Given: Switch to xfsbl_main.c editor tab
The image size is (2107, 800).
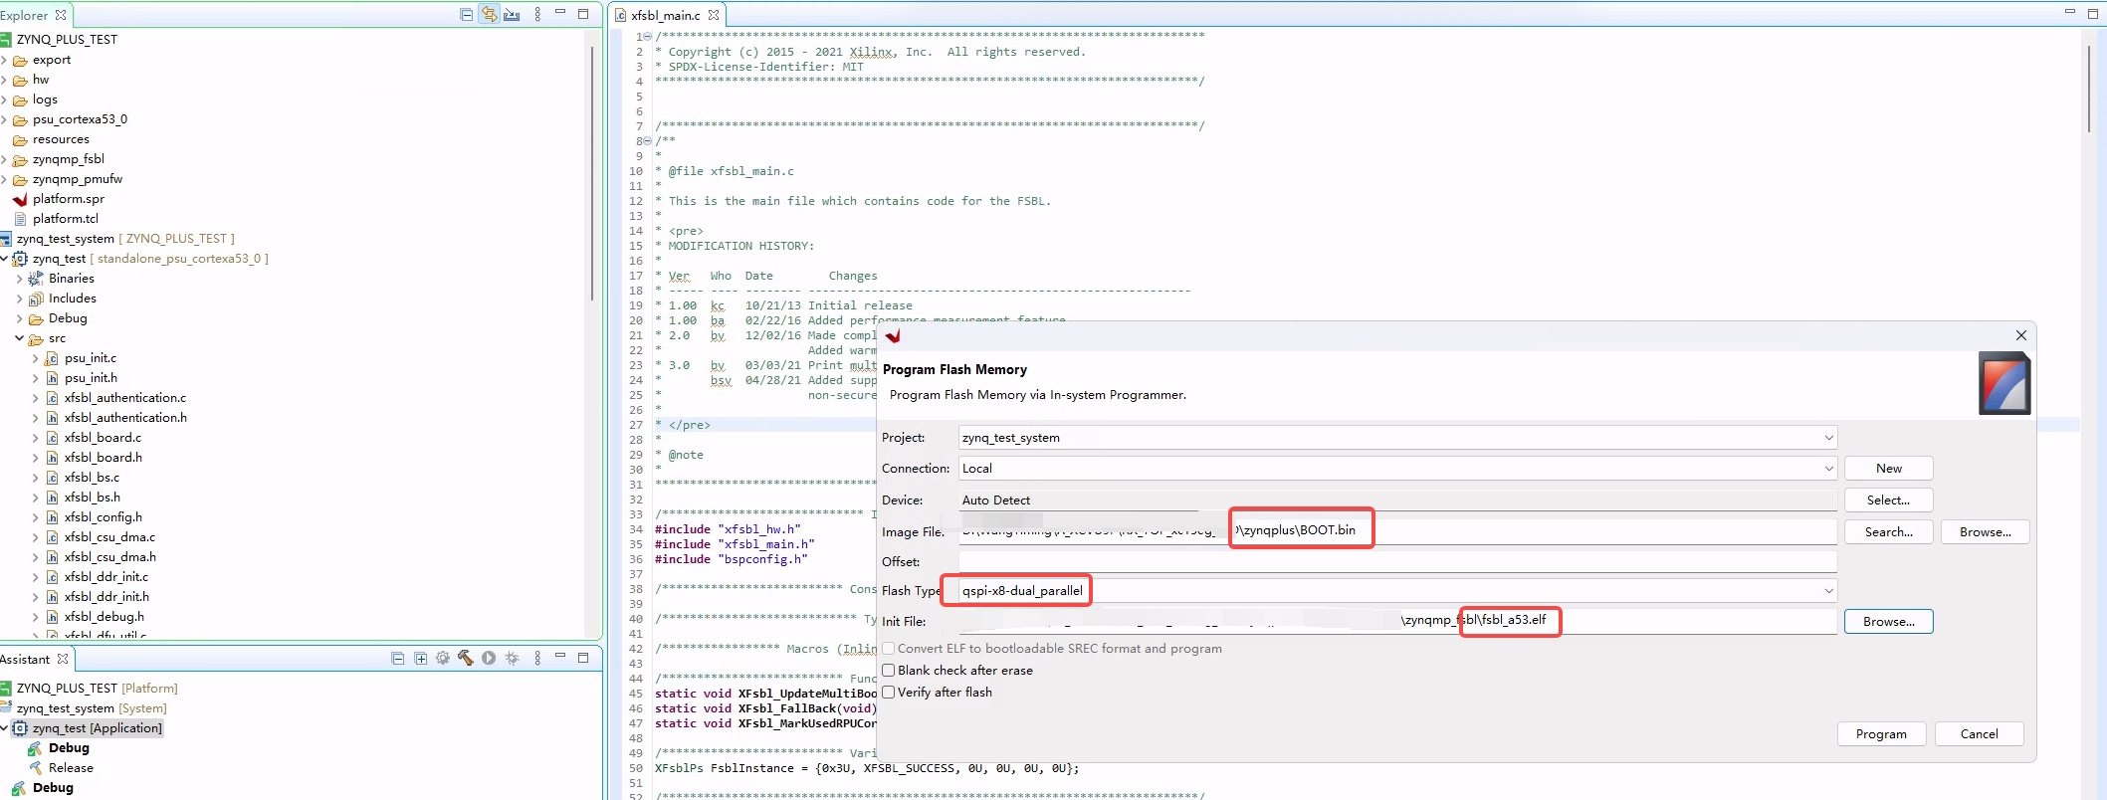Looking at the screenshot, I should 665,15.
